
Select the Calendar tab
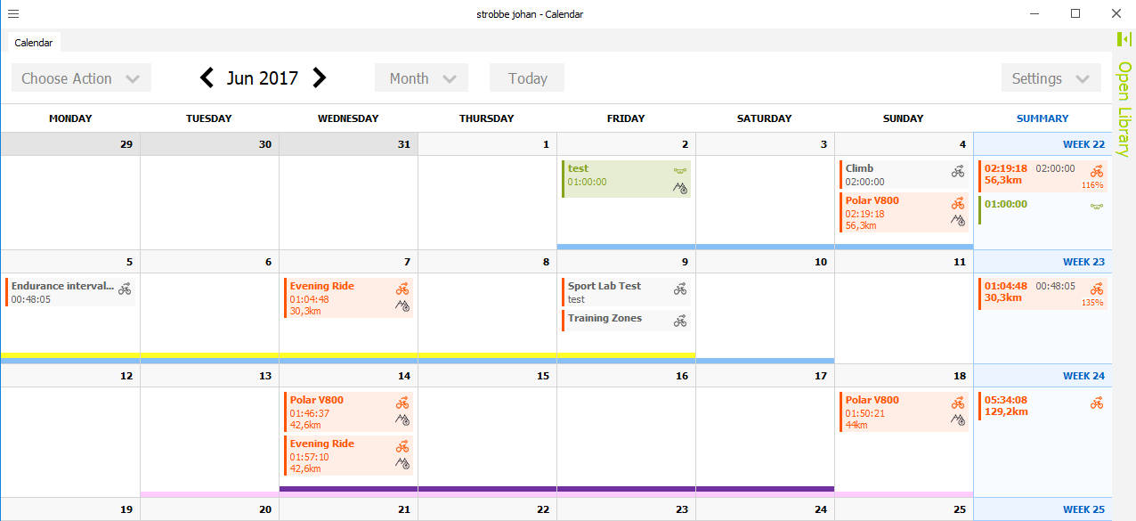coord(34,43)
